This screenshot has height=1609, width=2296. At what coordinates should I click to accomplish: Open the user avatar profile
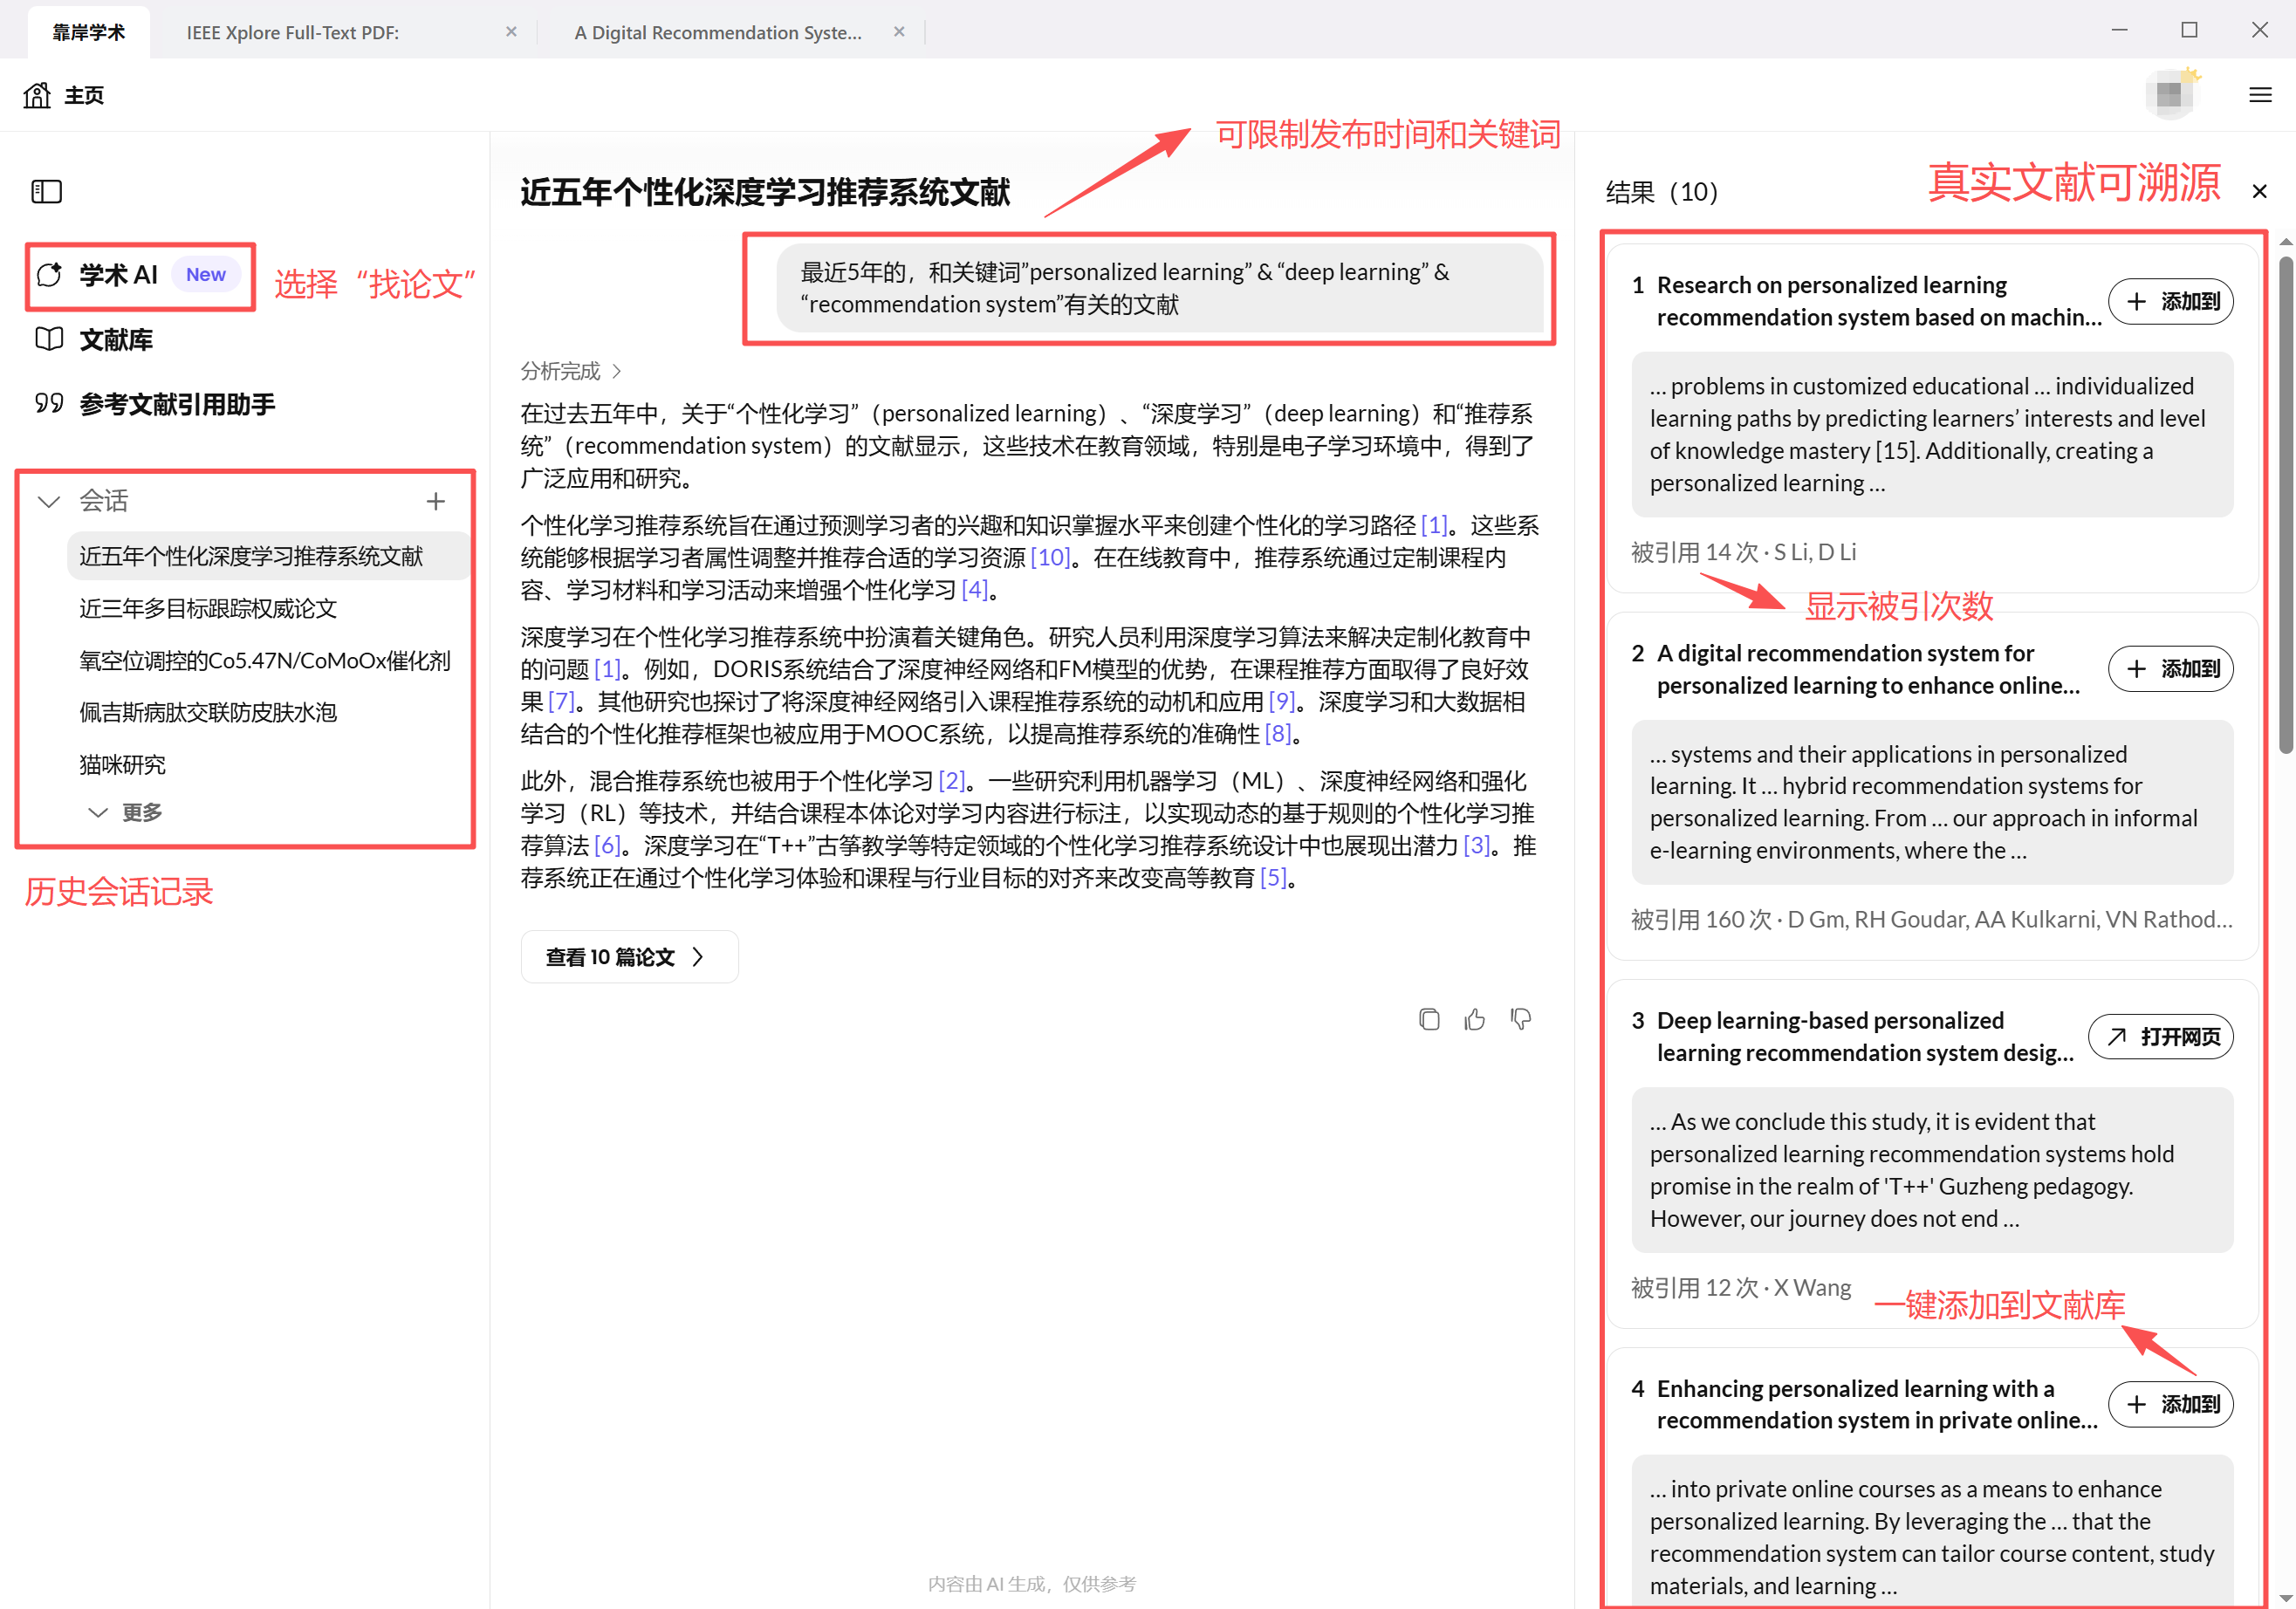coord(2170,95)
